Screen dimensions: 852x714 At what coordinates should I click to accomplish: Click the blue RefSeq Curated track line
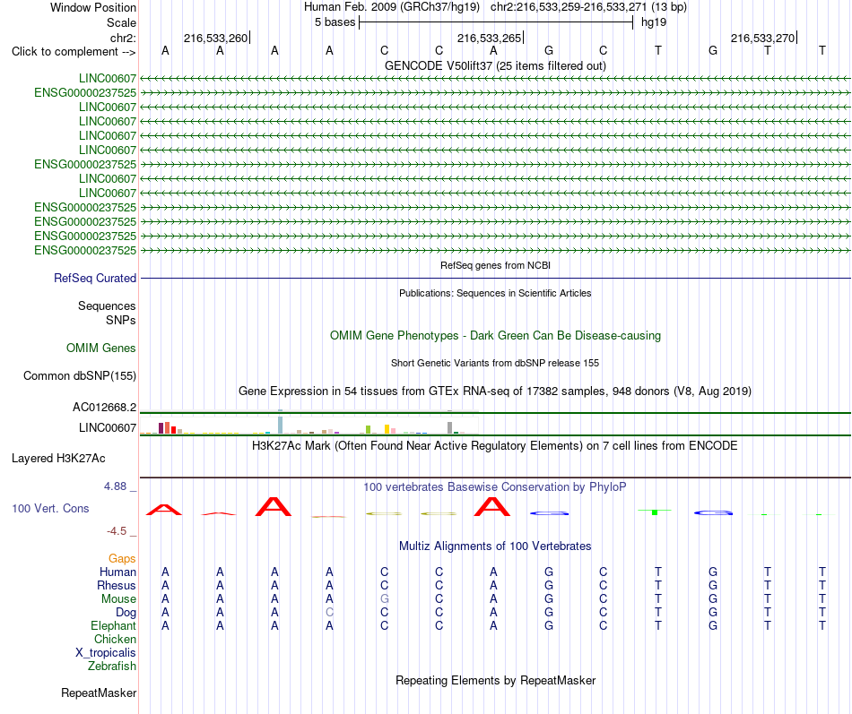pos(495,279)
